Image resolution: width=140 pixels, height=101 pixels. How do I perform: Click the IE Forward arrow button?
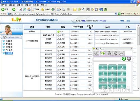coord(14,9)
